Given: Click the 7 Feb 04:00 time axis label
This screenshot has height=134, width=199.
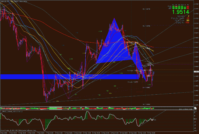Looking at the screenshot, I should pyautogui.click(x=41, y=133).
